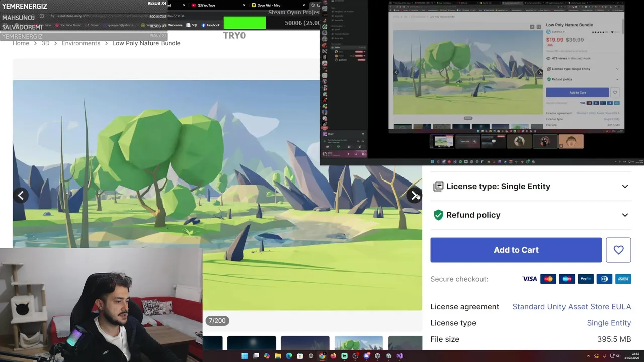The height and width of the screenshot is (362, 644).
Task: Click the Visa payment icon
Action: pyautogui.click(x=530, y=279)
